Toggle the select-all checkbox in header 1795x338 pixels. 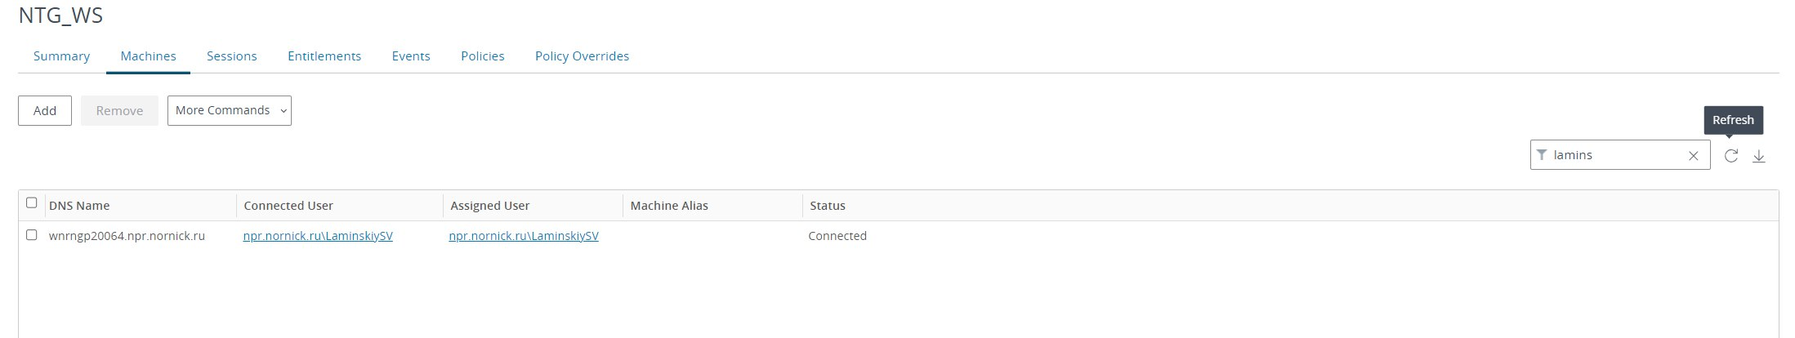tap(32, 202)
